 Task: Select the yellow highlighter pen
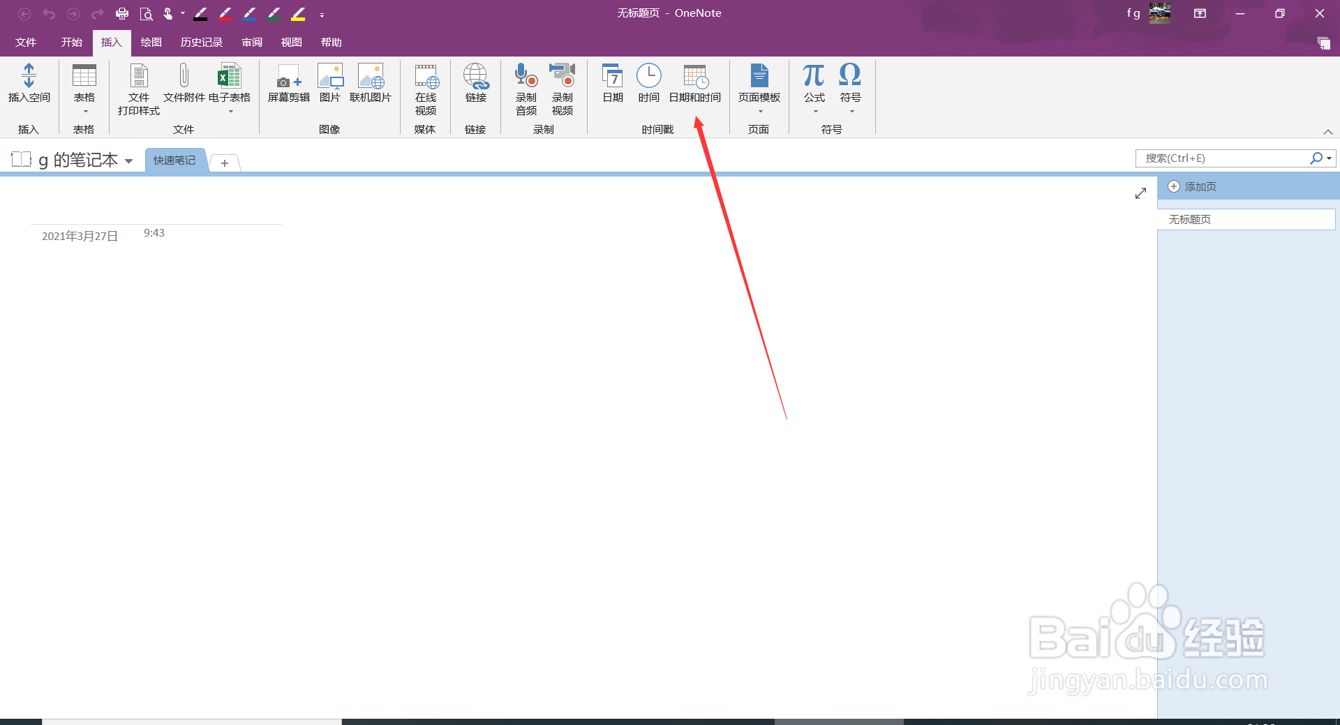tap(298, 13)
